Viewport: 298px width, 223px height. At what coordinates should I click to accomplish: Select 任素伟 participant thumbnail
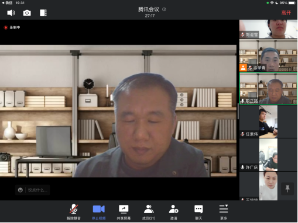click(x=268, y=121)
